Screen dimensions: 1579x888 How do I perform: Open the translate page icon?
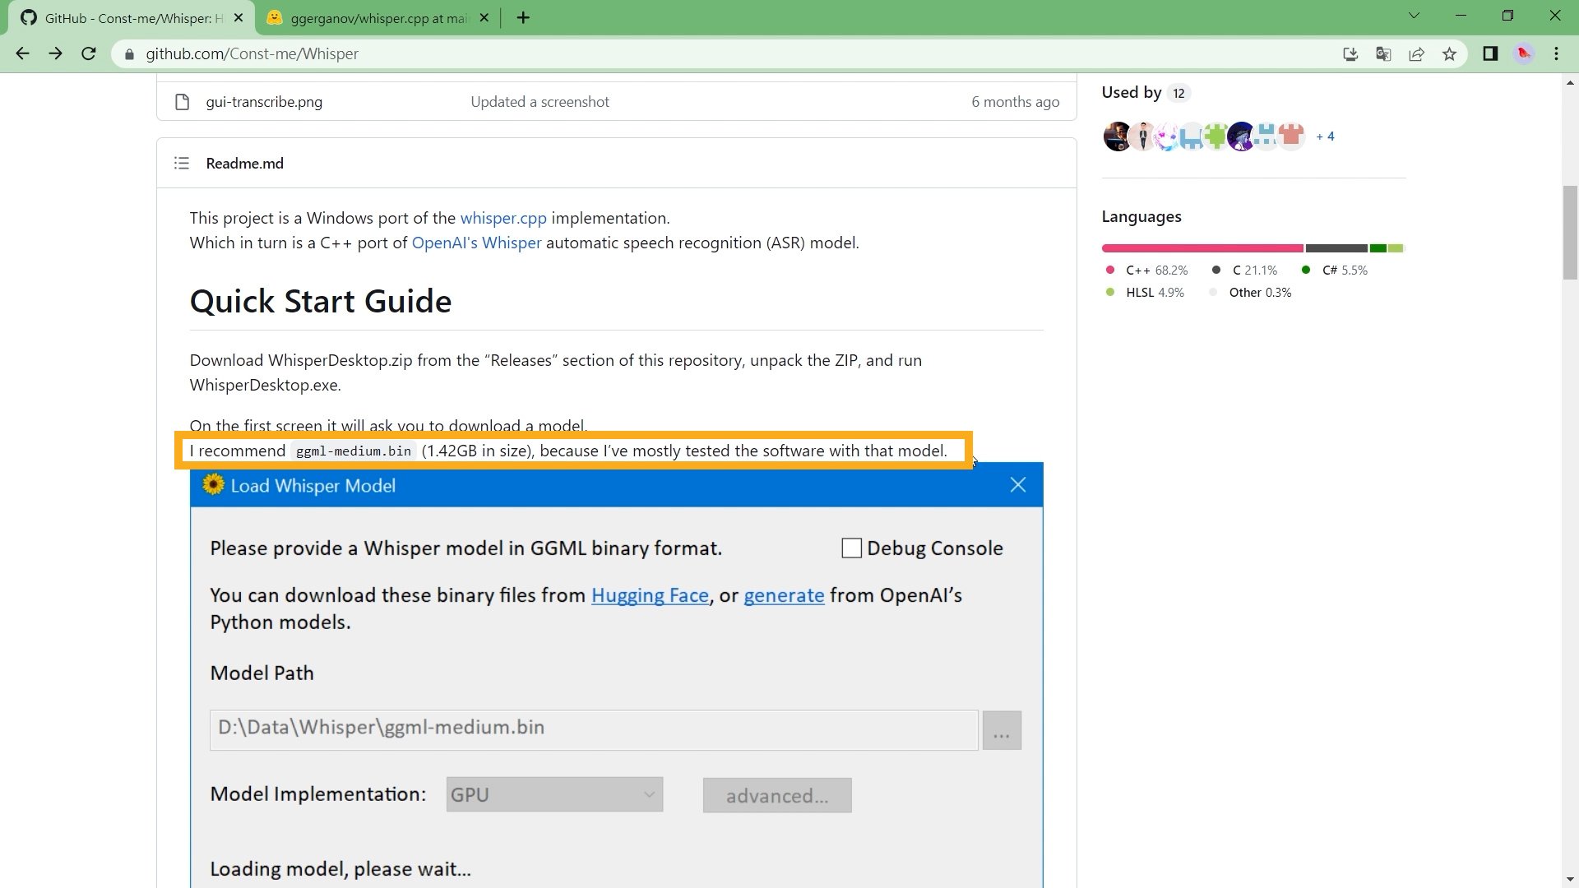coord(1383,53)
